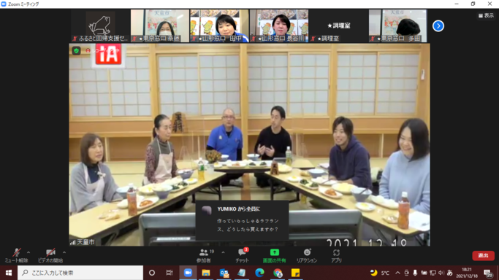Click the green encryption shield icon
499x280 pixels.
pos(77,51)
